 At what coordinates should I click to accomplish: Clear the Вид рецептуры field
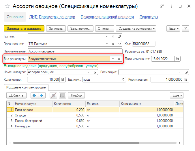click(119, 59)
